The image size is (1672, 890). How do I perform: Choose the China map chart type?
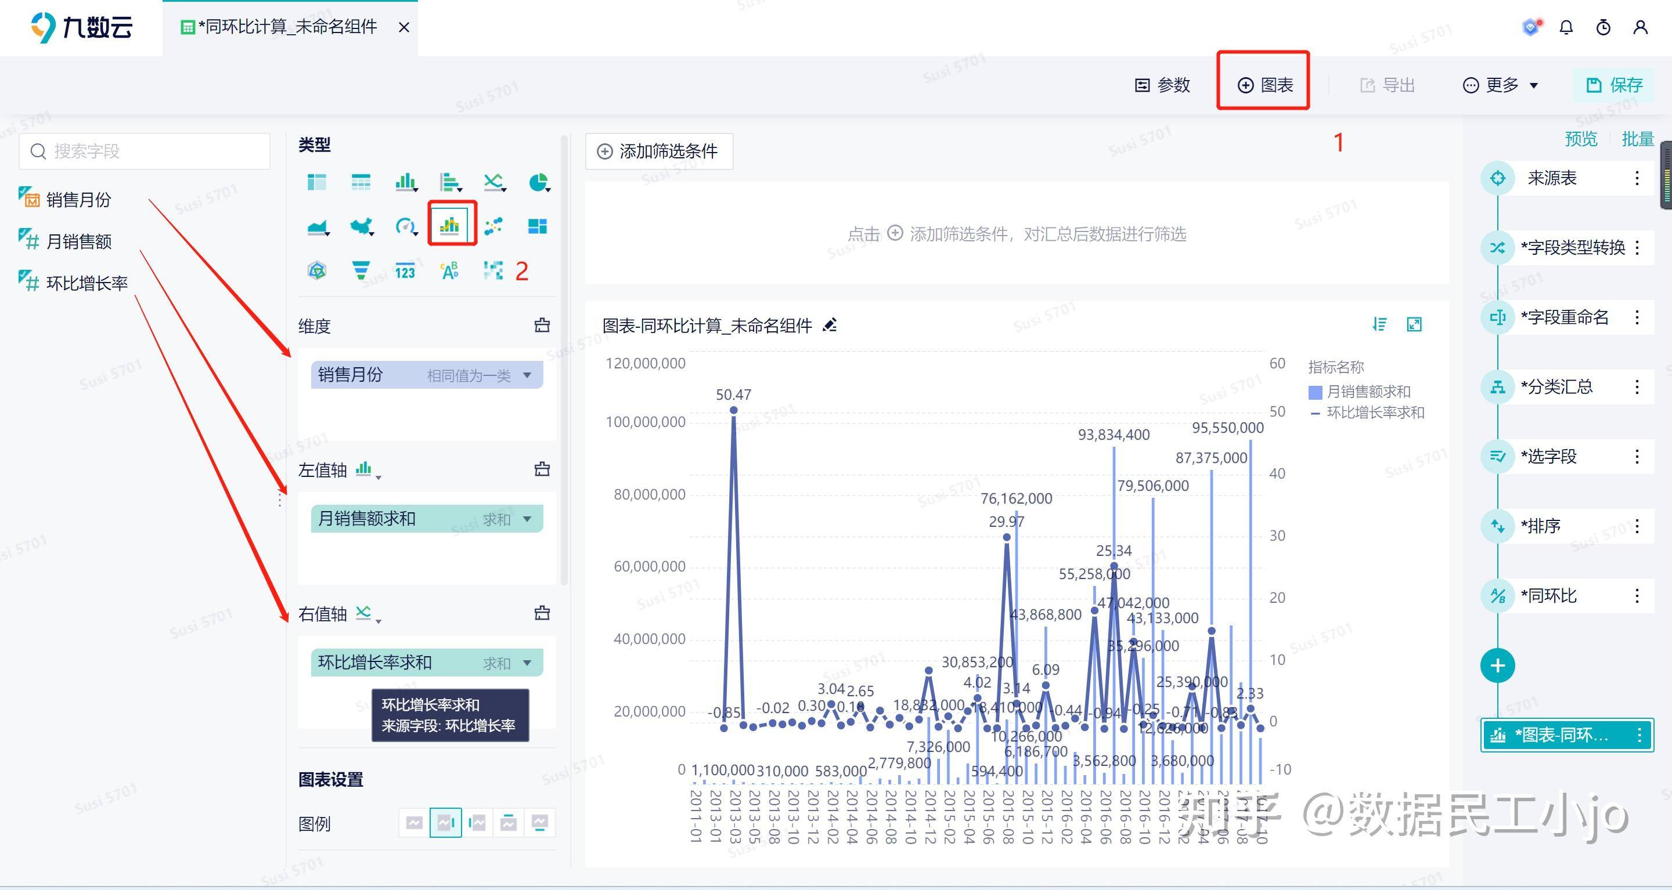click(x=362, y=226)
